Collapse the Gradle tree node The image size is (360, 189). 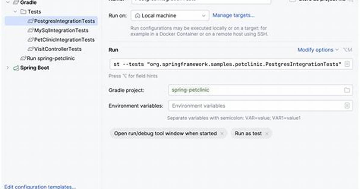pos(8,2)
